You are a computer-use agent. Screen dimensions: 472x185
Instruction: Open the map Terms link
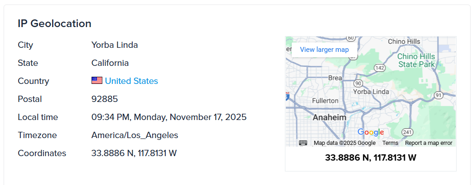pyautogui.click(x=390, y=143)
